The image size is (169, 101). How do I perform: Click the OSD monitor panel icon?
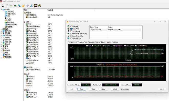pyautogui.click(x=36, y=6)
